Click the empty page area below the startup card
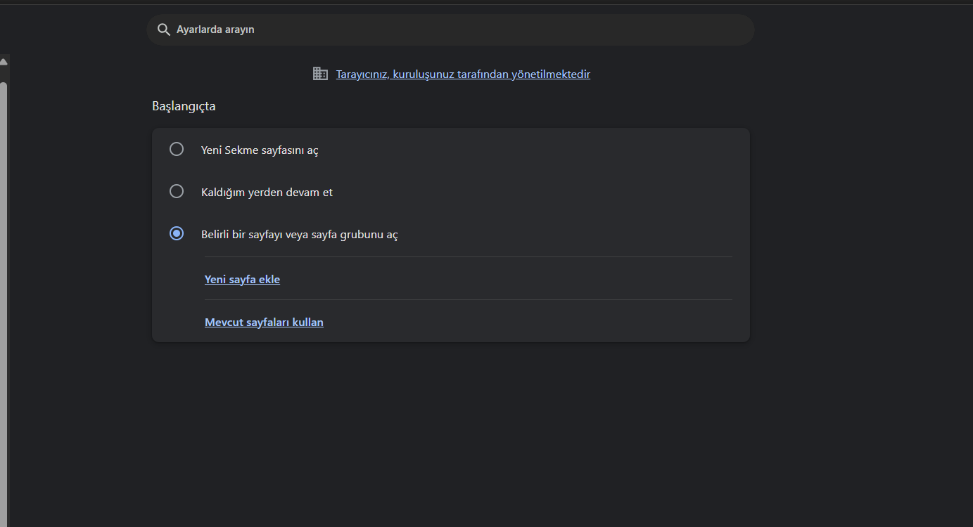Screen dimensions: 973x527 coord(450,436)
